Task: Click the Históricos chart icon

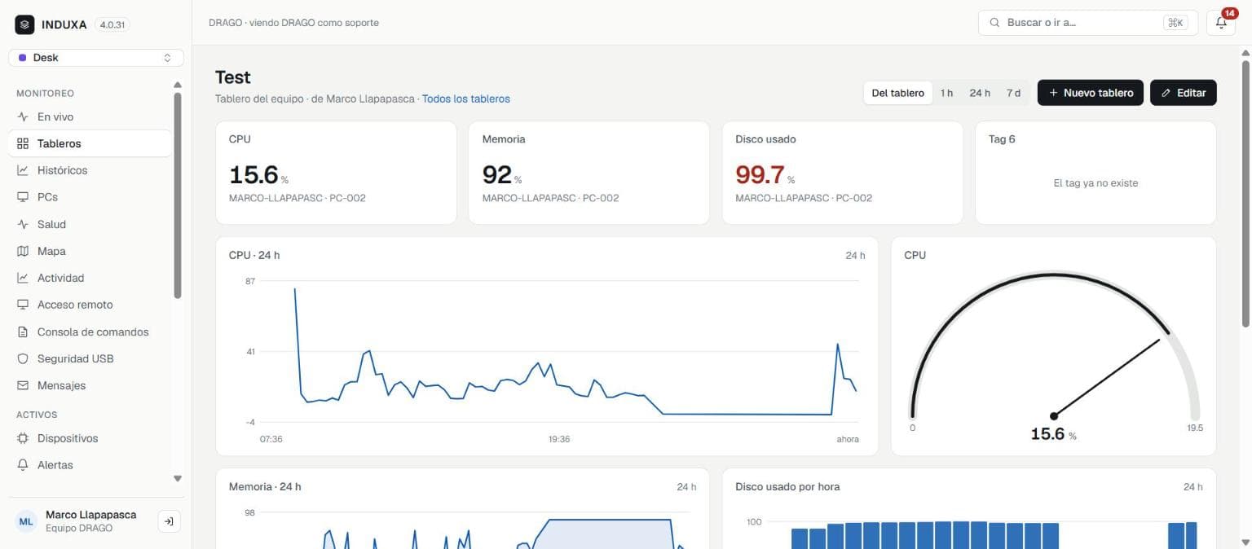Action: coord(23,170)
